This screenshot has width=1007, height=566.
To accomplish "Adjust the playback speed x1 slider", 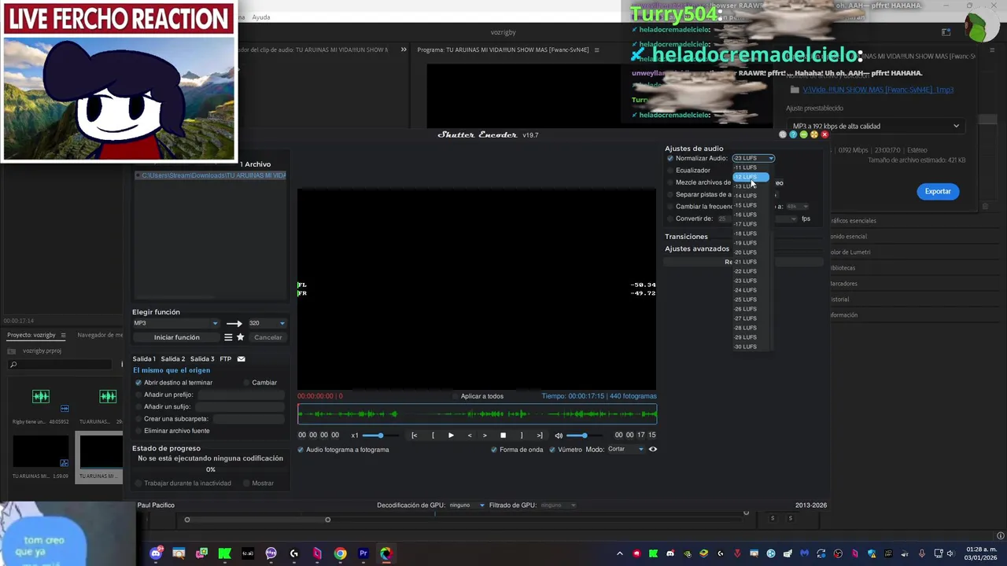I will [x=381, y=436].
